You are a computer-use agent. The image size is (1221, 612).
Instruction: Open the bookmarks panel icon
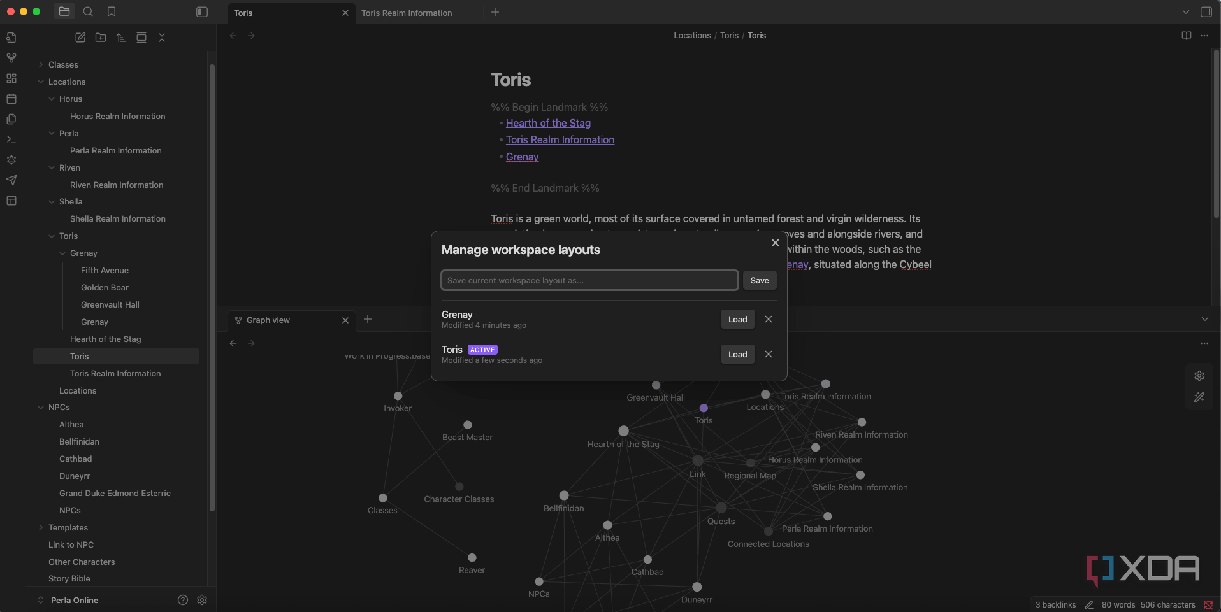(x=112, y=11)
